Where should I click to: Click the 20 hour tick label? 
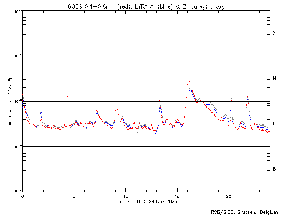point(229,196)
